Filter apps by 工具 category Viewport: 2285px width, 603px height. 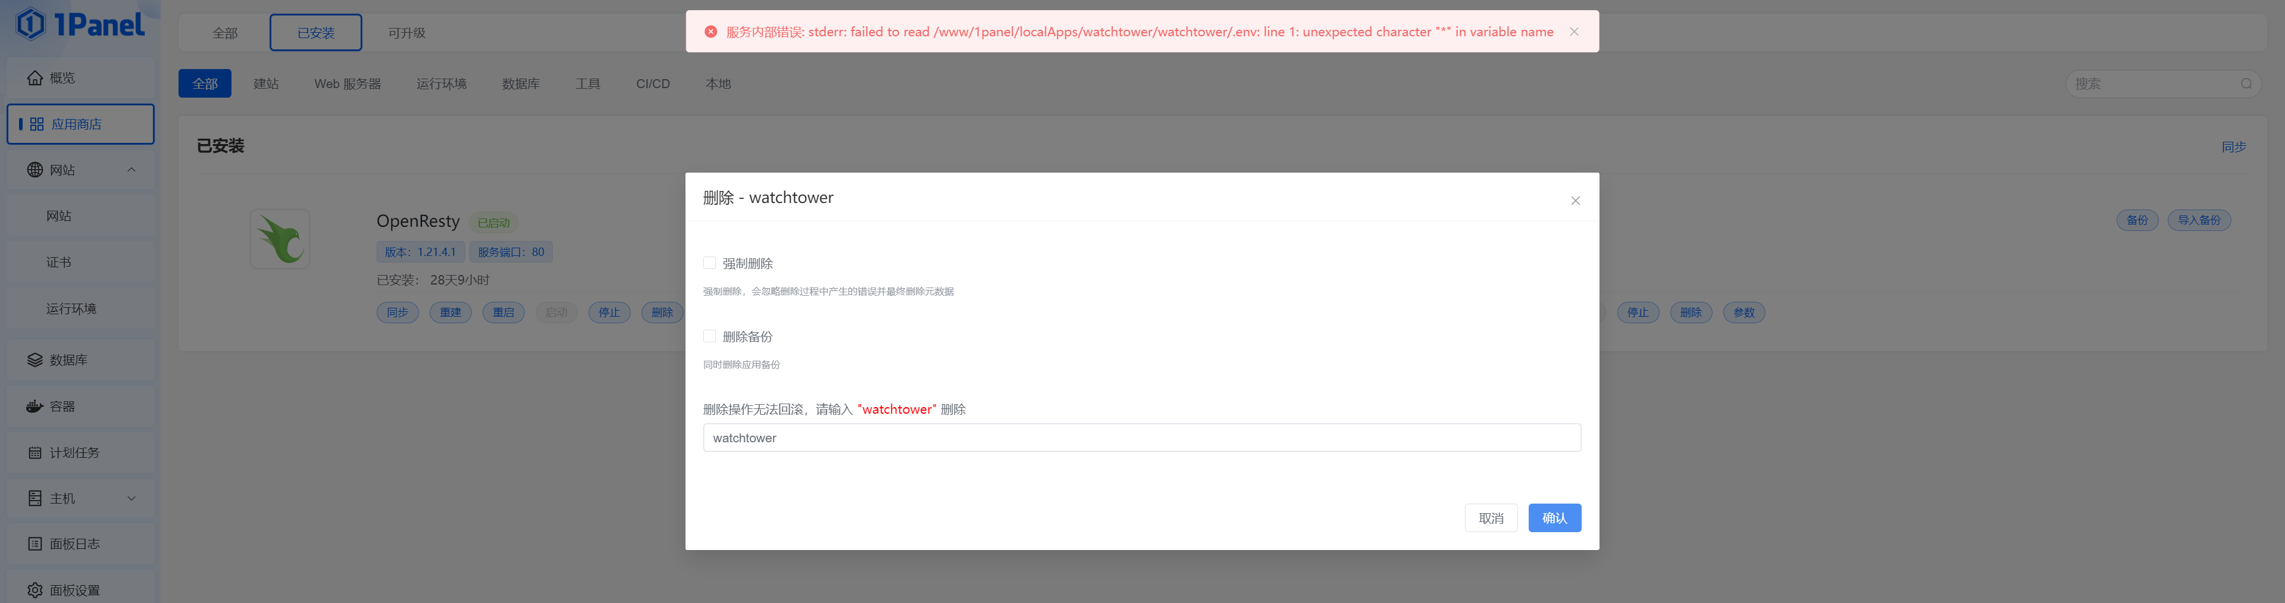coord(588,83)
